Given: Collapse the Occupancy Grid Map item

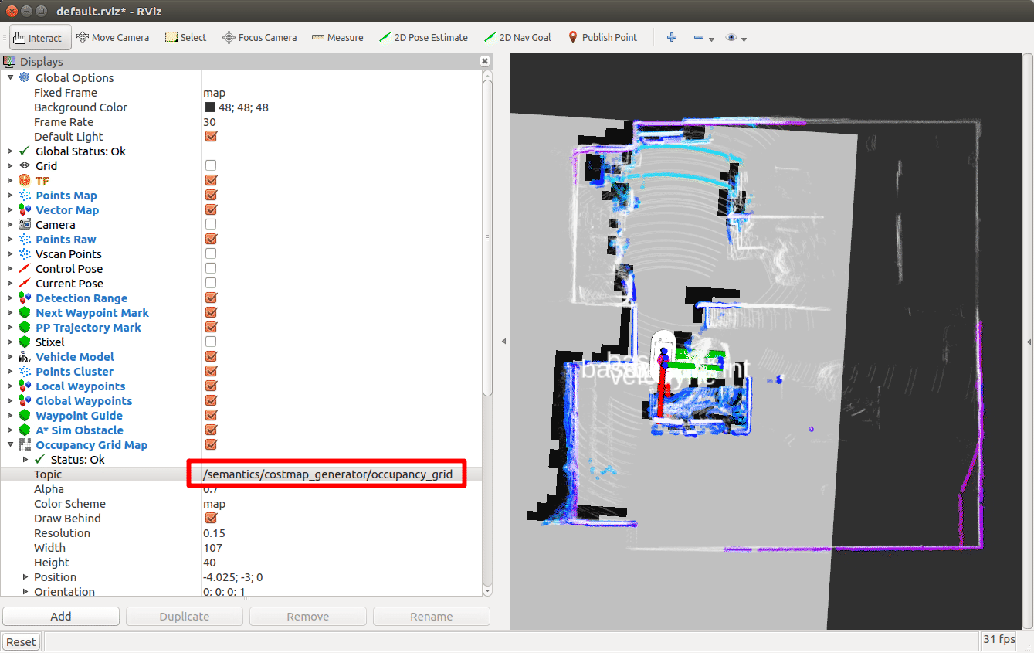Looking at the screenshot, I should [10, 445].
